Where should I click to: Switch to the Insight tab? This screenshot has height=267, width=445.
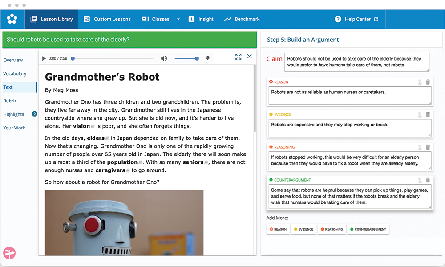[201, 19]
